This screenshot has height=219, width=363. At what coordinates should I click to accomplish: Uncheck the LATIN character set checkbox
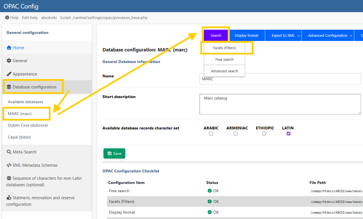pyautogui.click(x=288, y=134)
